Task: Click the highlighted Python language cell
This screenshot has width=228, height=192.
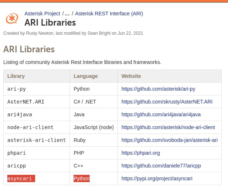Action: coord(82,178)
